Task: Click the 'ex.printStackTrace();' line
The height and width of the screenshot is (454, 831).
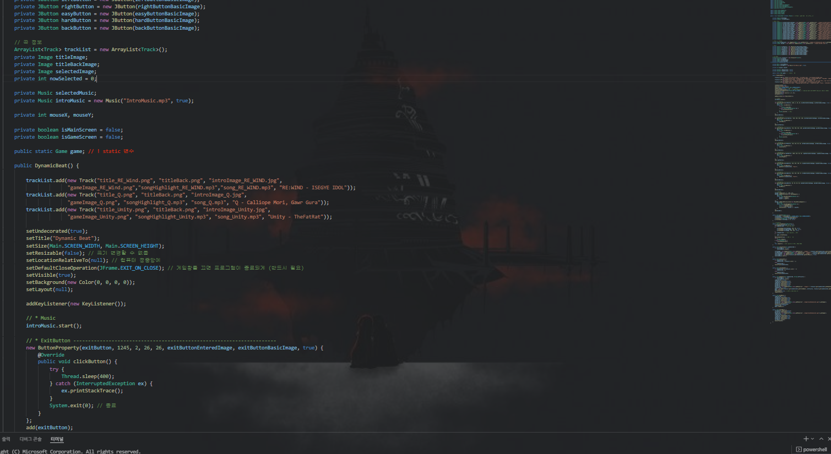Action: click(92, 391)
